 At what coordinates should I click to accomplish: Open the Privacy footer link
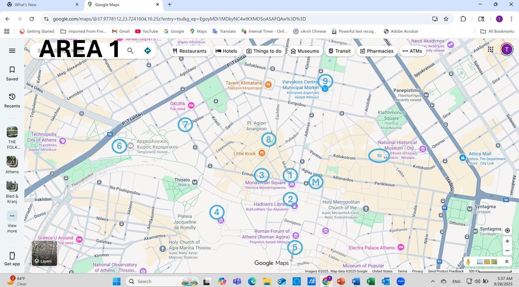coord(417,271)
